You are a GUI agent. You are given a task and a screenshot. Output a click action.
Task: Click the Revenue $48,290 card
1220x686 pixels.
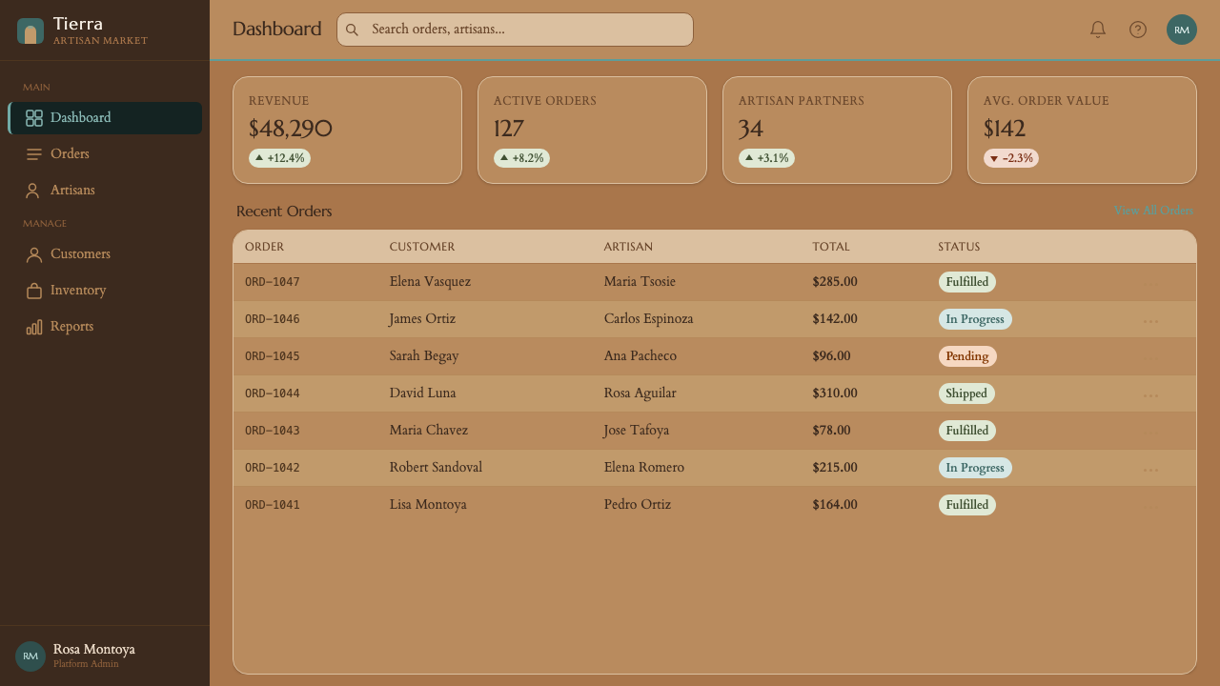click(347, 130)
